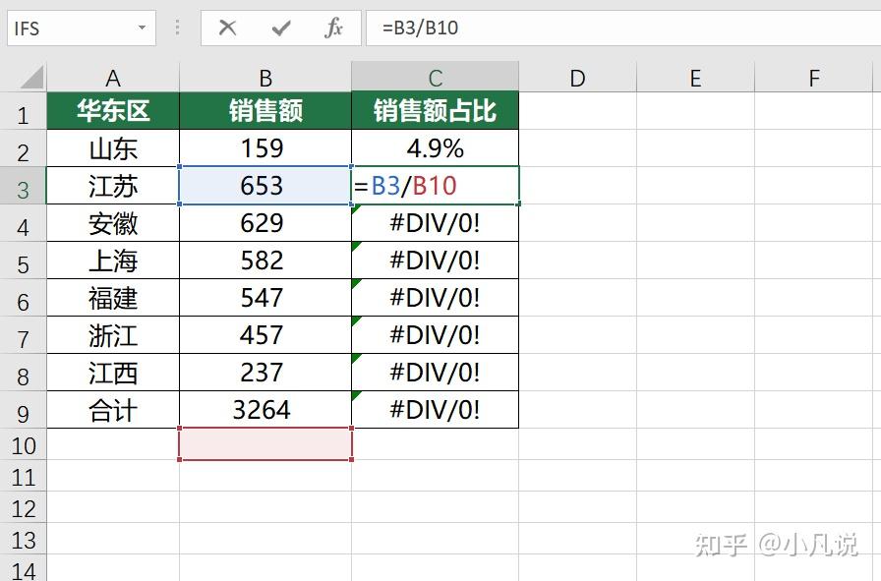The width and height of the screenshot is (881, 581).
Task: Click header cell 销售额占比
Action: 435,111
